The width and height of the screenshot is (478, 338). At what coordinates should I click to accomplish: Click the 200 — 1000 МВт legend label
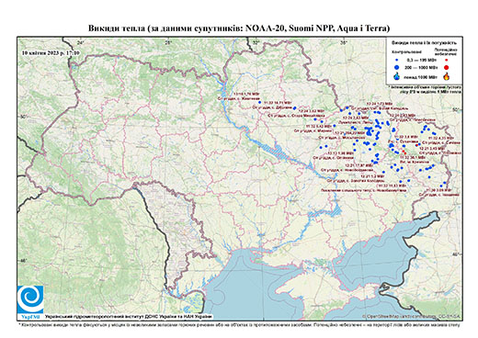tap(421, 67)
